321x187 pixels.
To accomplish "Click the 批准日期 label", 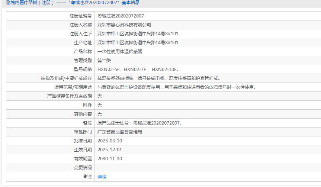I will pyautogui.click(x=83, y=141).
